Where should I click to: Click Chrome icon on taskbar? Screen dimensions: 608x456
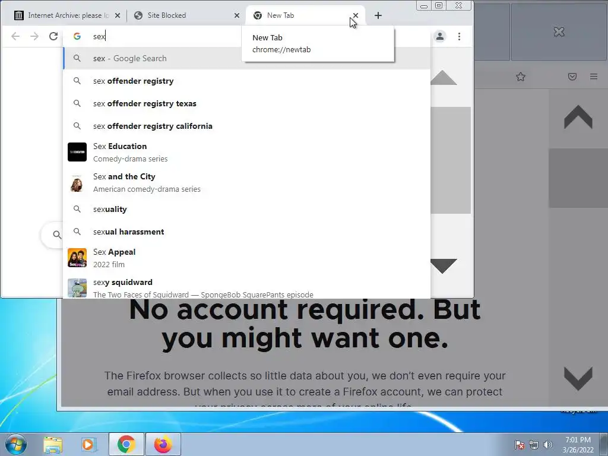(x=126, y=444)
